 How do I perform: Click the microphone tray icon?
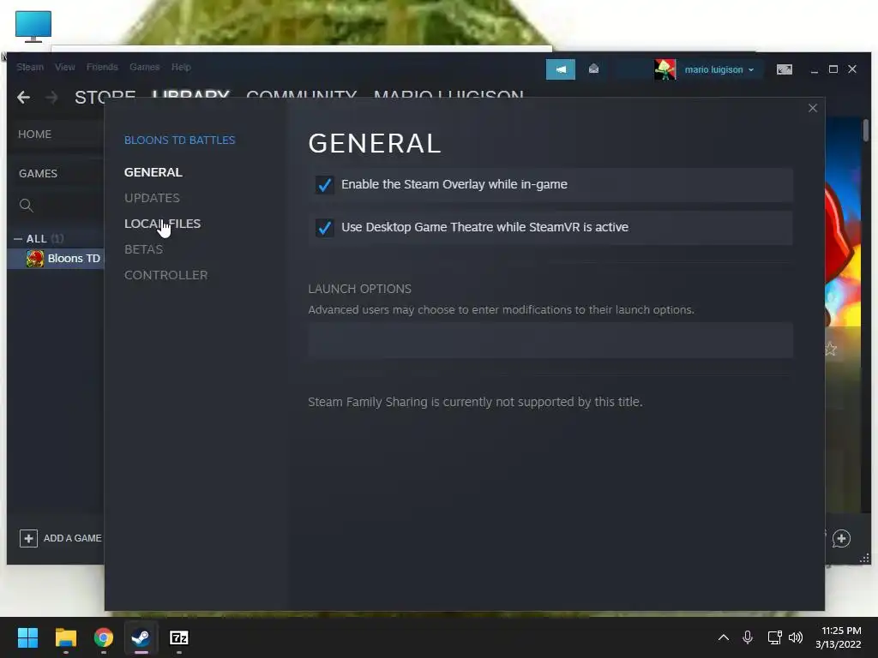point(748,637)
